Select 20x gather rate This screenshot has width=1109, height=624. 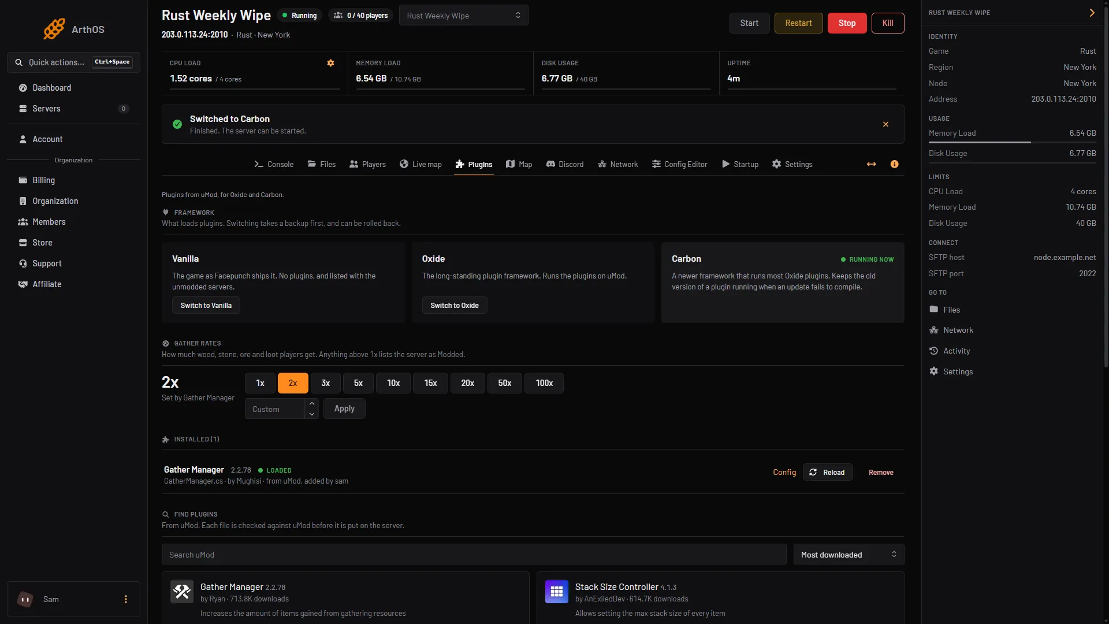point(468,383)
